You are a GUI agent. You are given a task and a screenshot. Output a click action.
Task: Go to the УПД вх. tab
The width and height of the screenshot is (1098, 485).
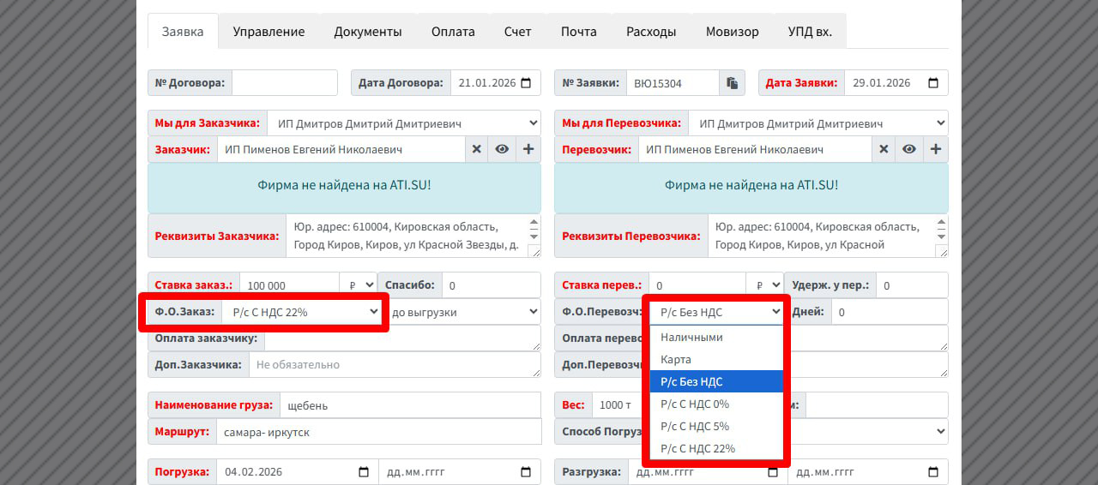(810, 32)
